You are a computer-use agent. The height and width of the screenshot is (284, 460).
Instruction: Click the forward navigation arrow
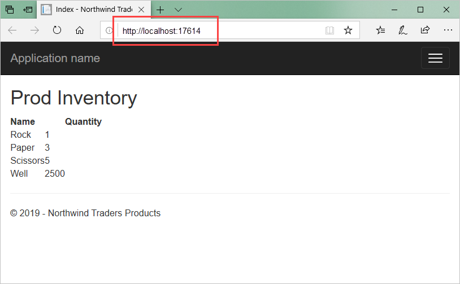coord(34,30)
